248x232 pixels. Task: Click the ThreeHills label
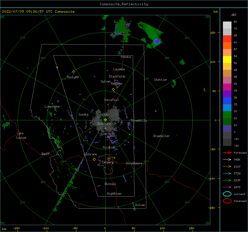139,121
